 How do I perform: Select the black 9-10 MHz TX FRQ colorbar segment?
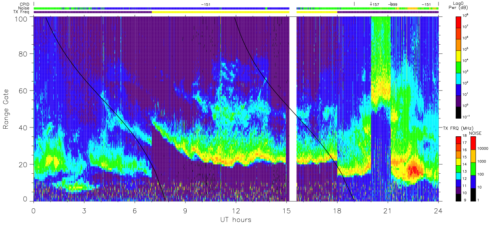pos(458,197)
